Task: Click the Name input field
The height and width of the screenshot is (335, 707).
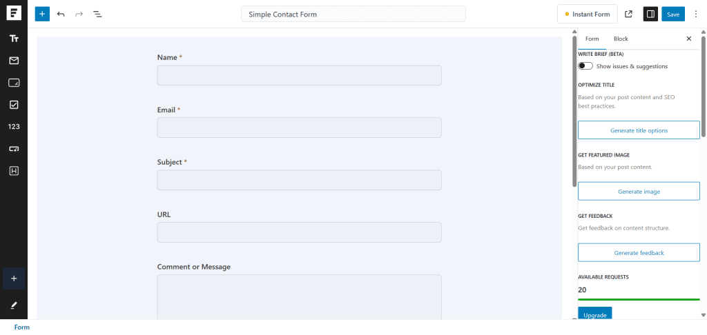Action: [x=299, y=76]
